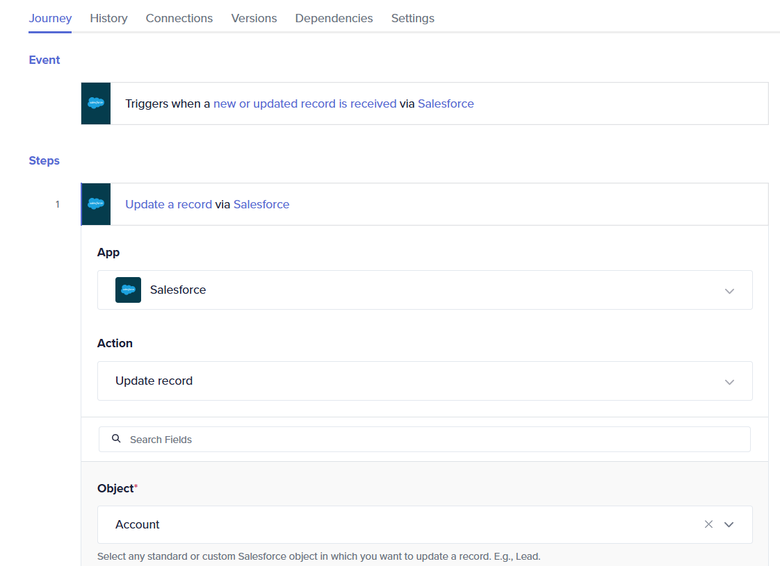Open the Settings tab
This screenshot has width=780, height=566.
point(412,18)
